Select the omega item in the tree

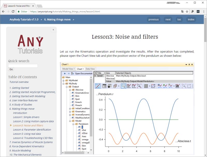point(85,140)
